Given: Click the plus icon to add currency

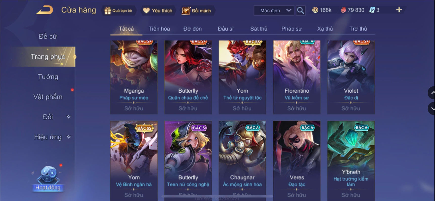Looking at the screenshot, I should click(x=399, y=10).
